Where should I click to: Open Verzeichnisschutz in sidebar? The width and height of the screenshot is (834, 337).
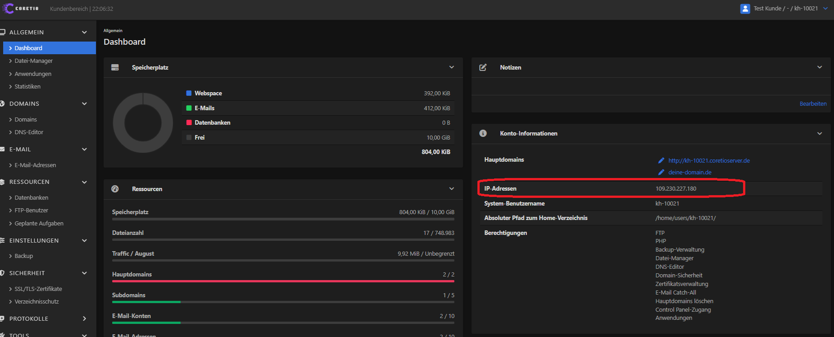[x=37, y=301]
